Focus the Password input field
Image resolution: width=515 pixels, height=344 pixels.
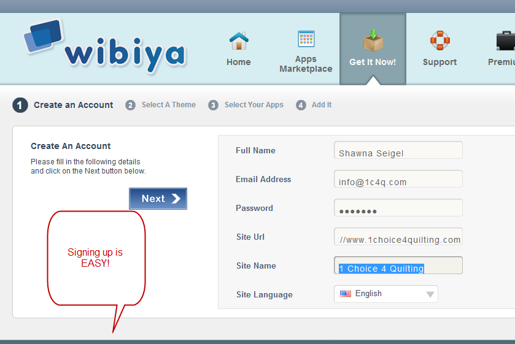tap(398, 208)
